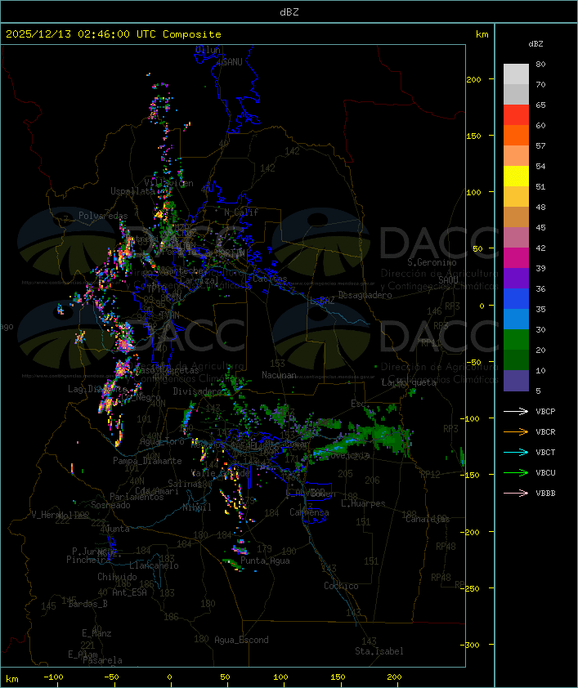Screen dimensions: 578x688
Task: Click the green VBCU arrow icon
Action: pos(516,472)
